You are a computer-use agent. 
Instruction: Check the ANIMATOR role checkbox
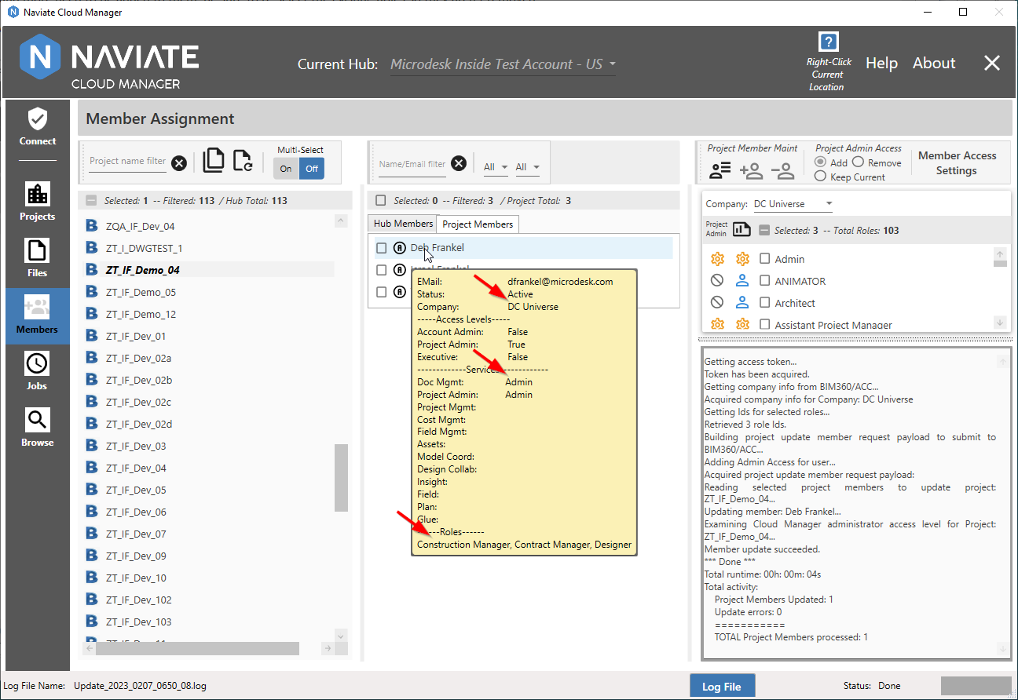765,281
